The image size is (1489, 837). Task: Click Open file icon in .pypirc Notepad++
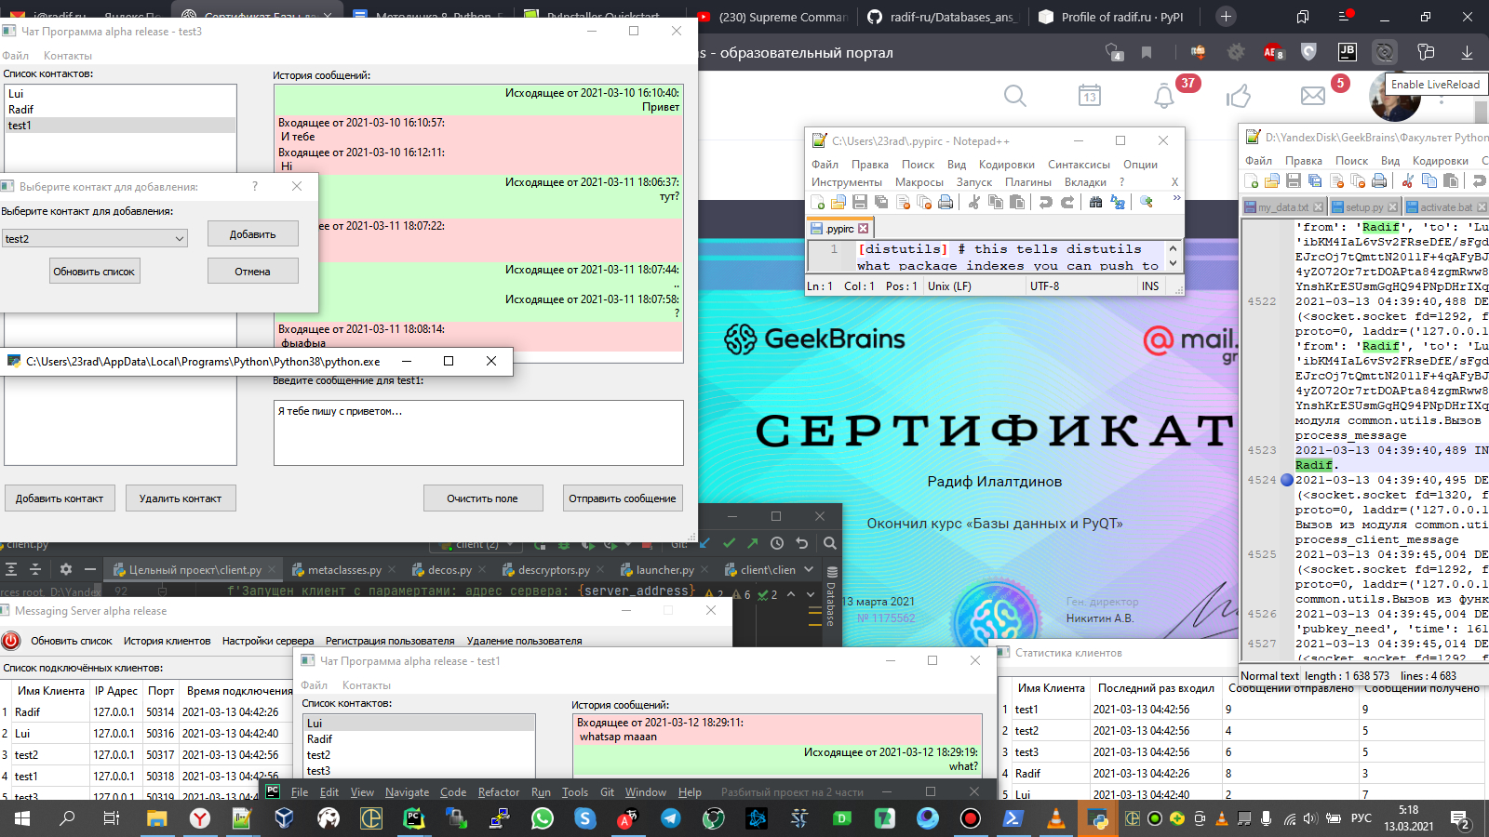838,202
